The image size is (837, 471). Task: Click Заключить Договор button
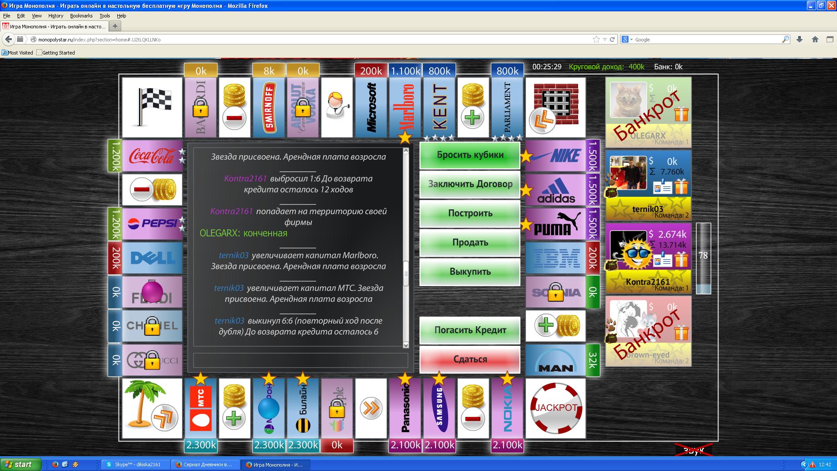click(x=470, y=184)
